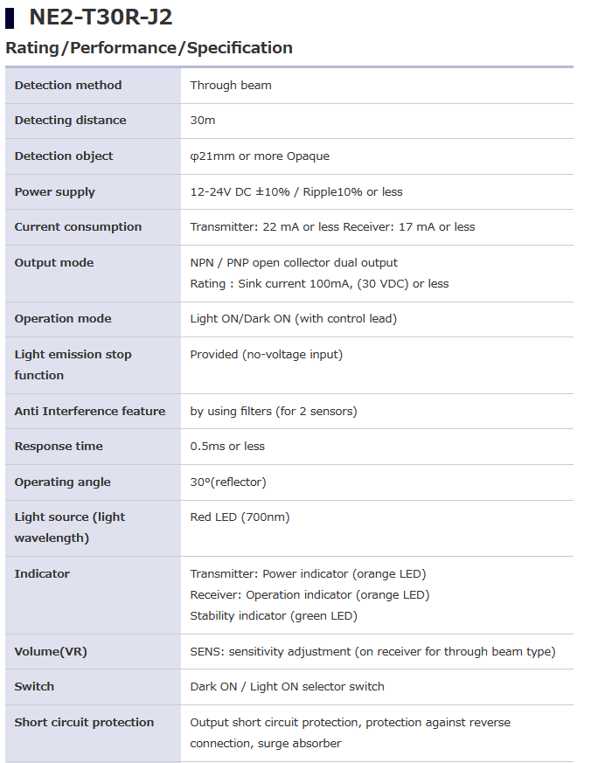Click the Detection object row label
The height and width of the screenshot is (763, 605).
point(64,156)
